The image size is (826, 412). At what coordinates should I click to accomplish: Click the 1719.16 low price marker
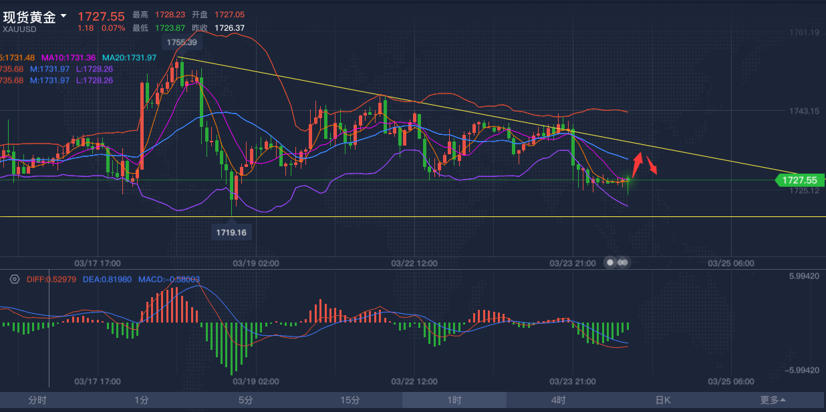coord(231,232)
